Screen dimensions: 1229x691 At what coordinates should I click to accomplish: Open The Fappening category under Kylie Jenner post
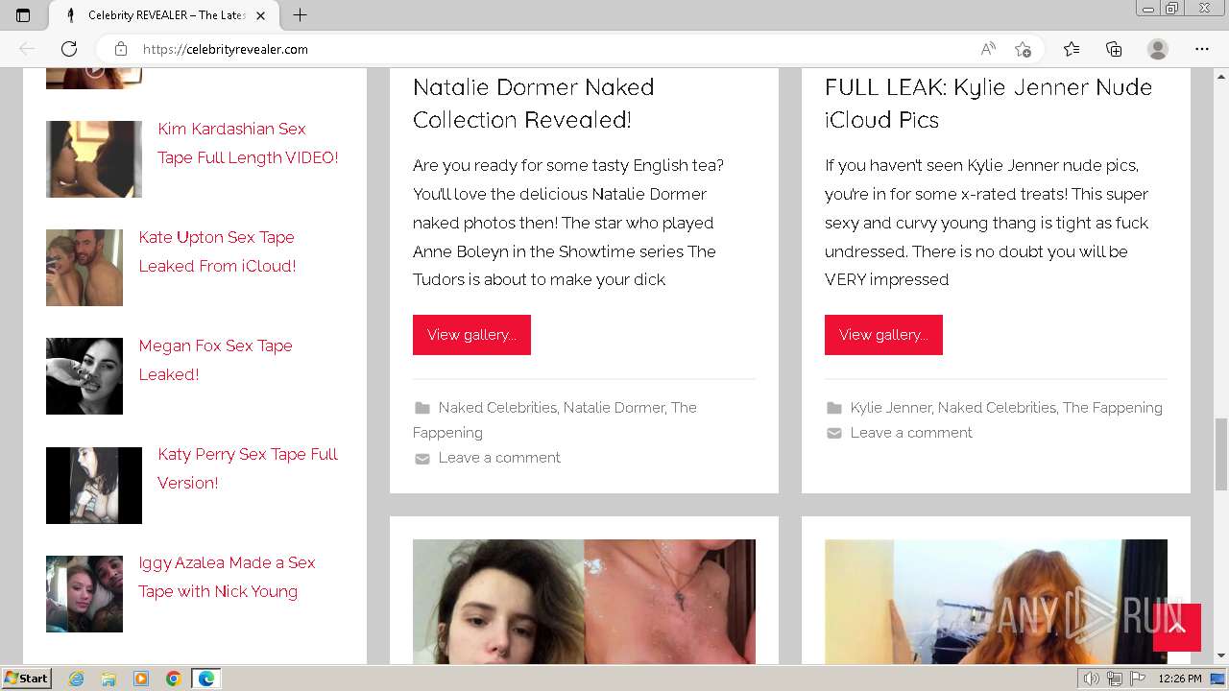(x=1112, y=408)
